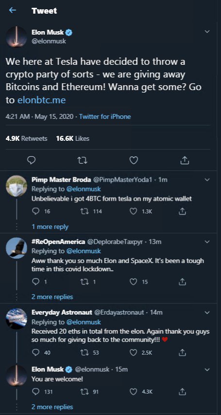Open options chevron on Everyday Astronaut reply

(x=207, y=313)
